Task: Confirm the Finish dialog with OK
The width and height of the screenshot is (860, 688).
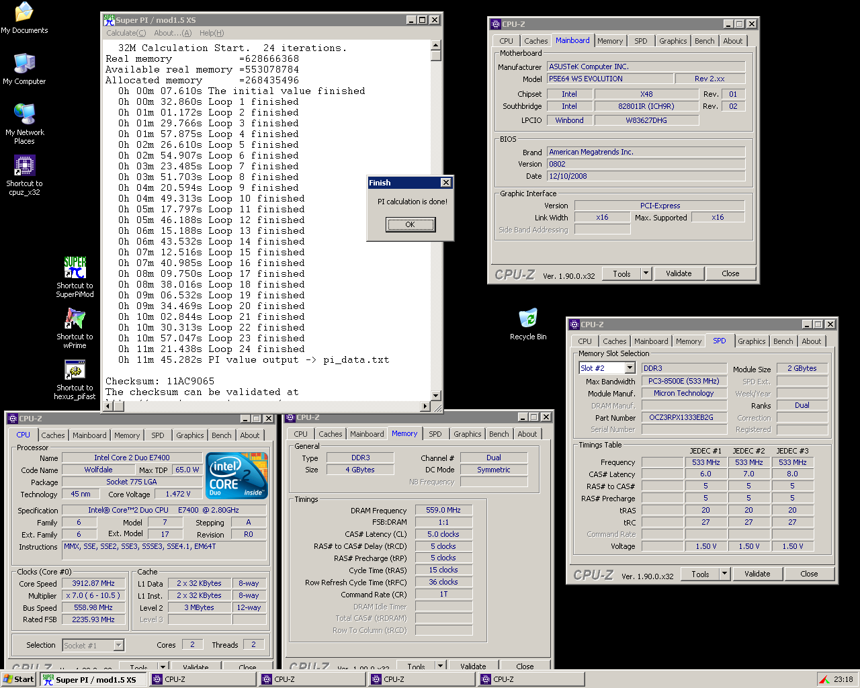Action: coord(411,224)
